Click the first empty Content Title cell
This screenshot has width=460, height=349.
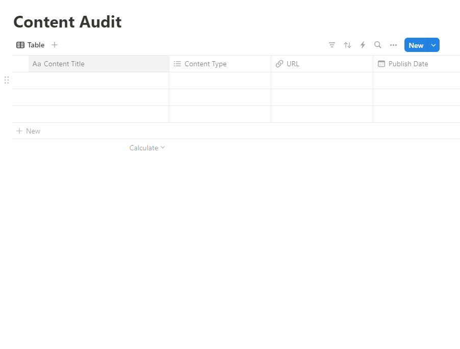click(92, 80)
